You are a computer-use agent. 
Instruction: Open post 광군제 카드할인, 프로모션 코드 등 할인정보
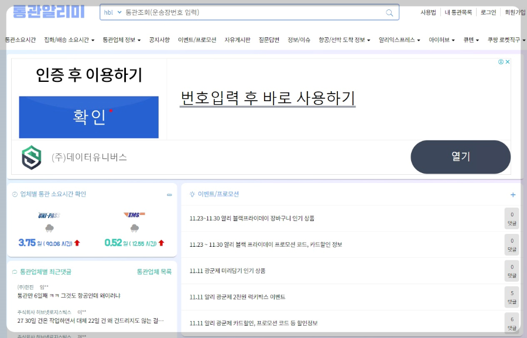point(254,323)
